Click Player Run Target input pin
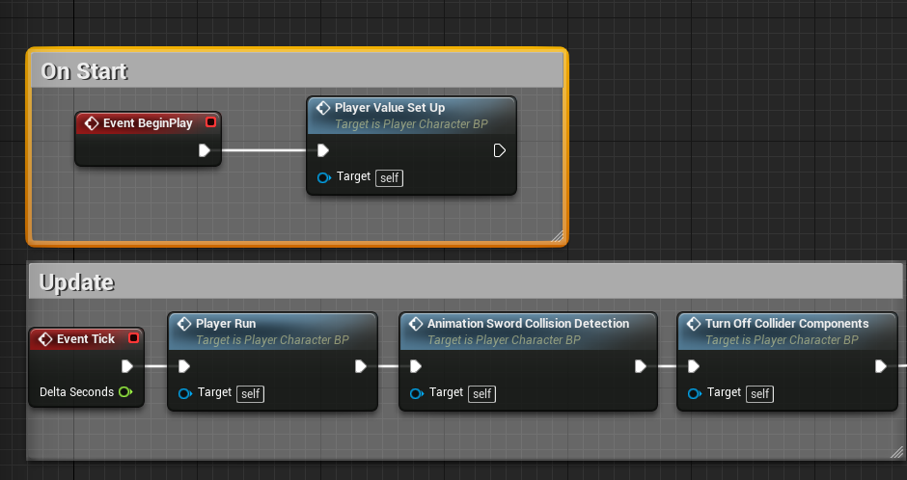This screenshot has width=907, height=480. (x=185, y=393)
